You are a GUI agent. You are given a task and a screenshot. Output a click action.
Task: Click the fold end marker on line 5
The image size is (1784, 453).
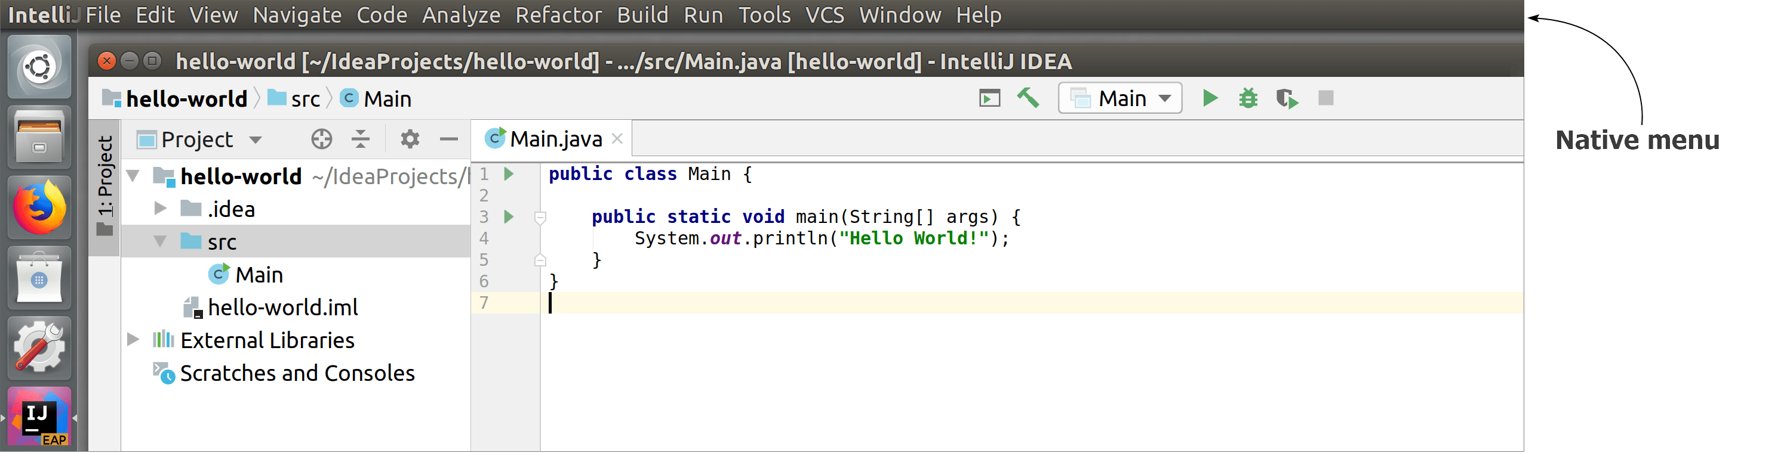pyautogui.click(x=540, y=260)
